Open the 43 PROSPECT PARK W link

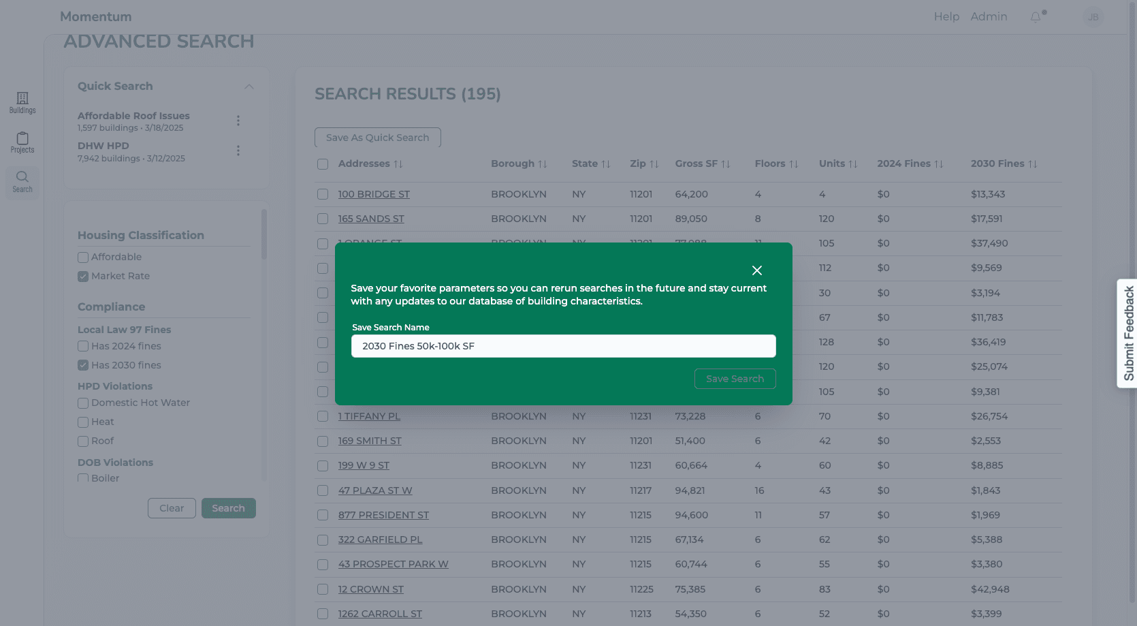(x=393, y=564)
